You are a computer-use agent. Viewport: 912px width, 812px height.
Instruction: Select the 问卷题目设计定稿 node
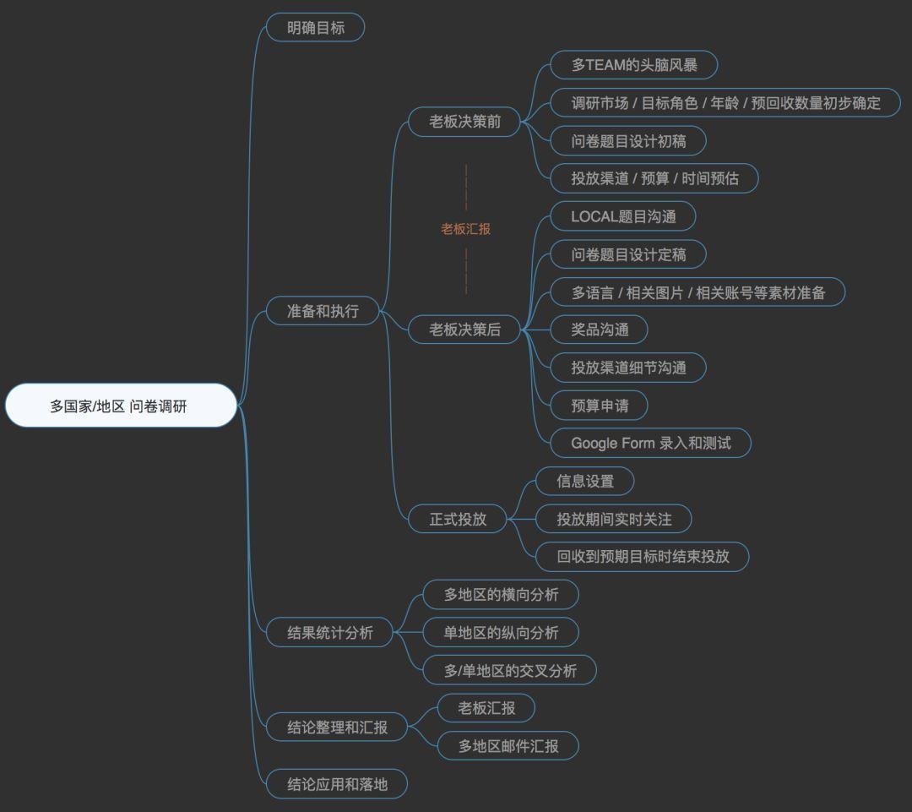[628, 254]
